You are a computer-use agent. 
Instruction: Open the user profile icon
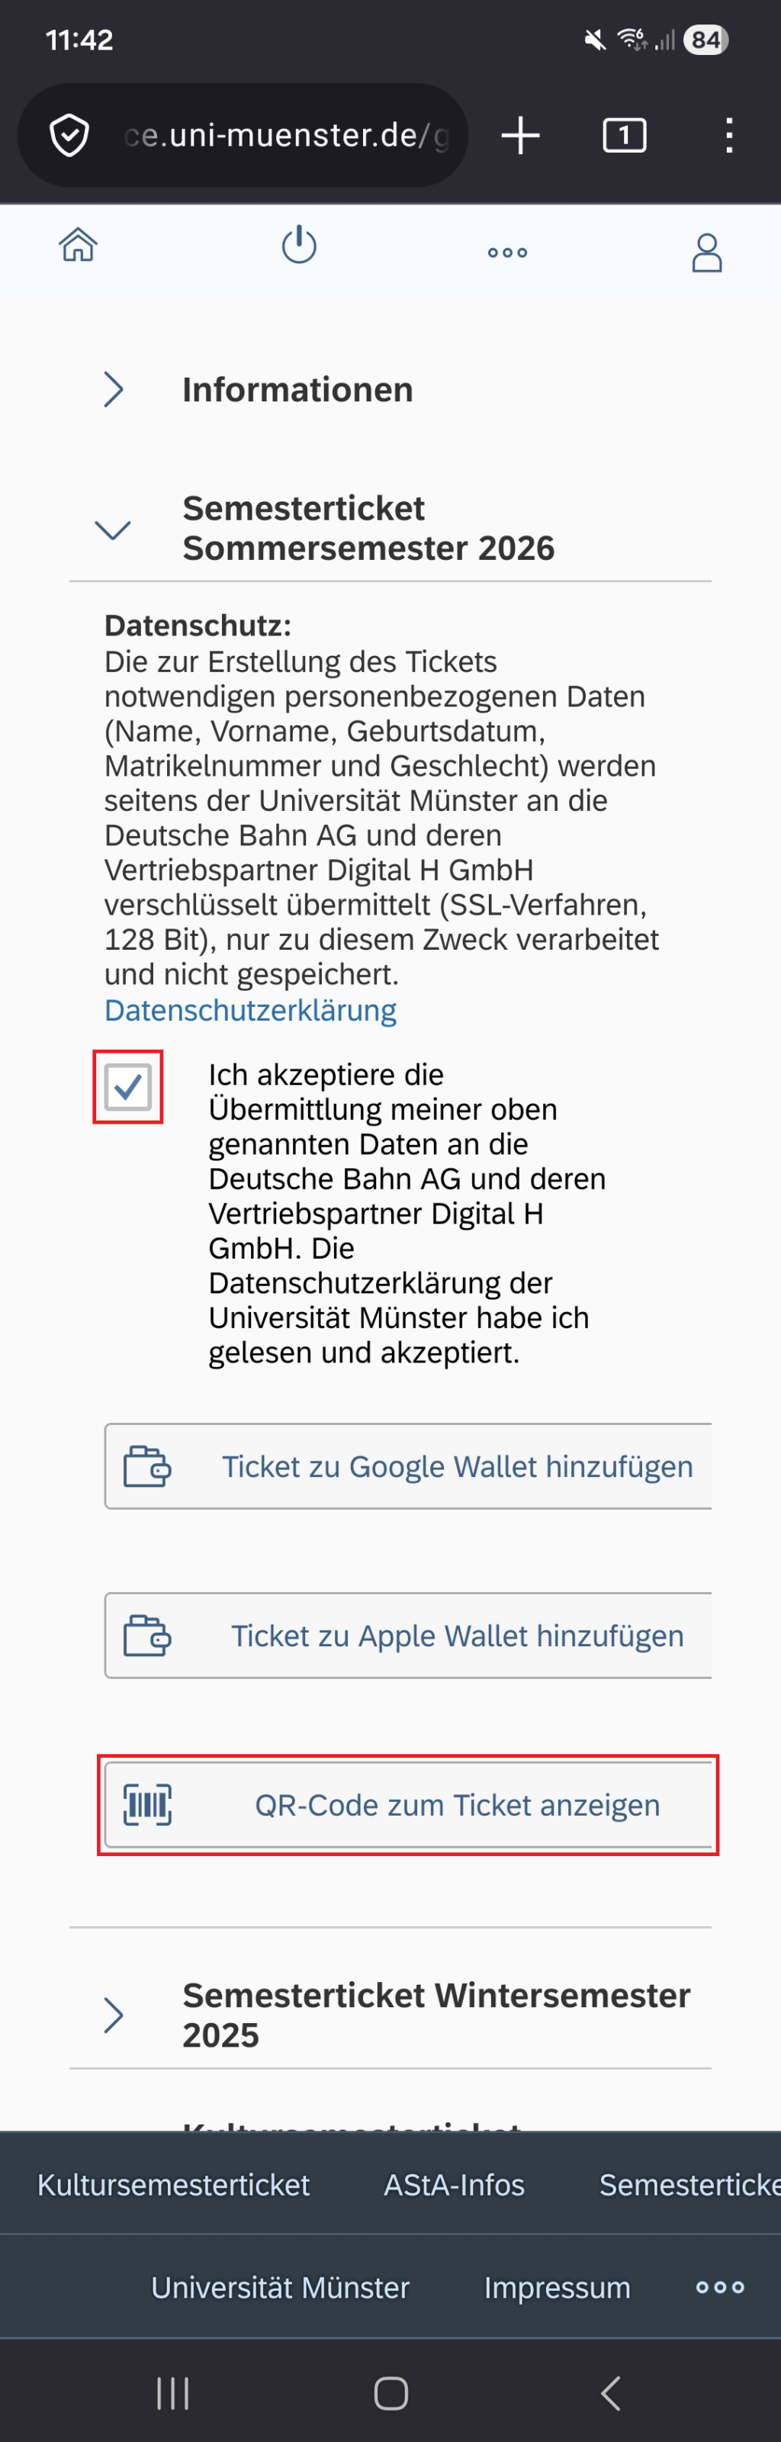click(706, 253)
